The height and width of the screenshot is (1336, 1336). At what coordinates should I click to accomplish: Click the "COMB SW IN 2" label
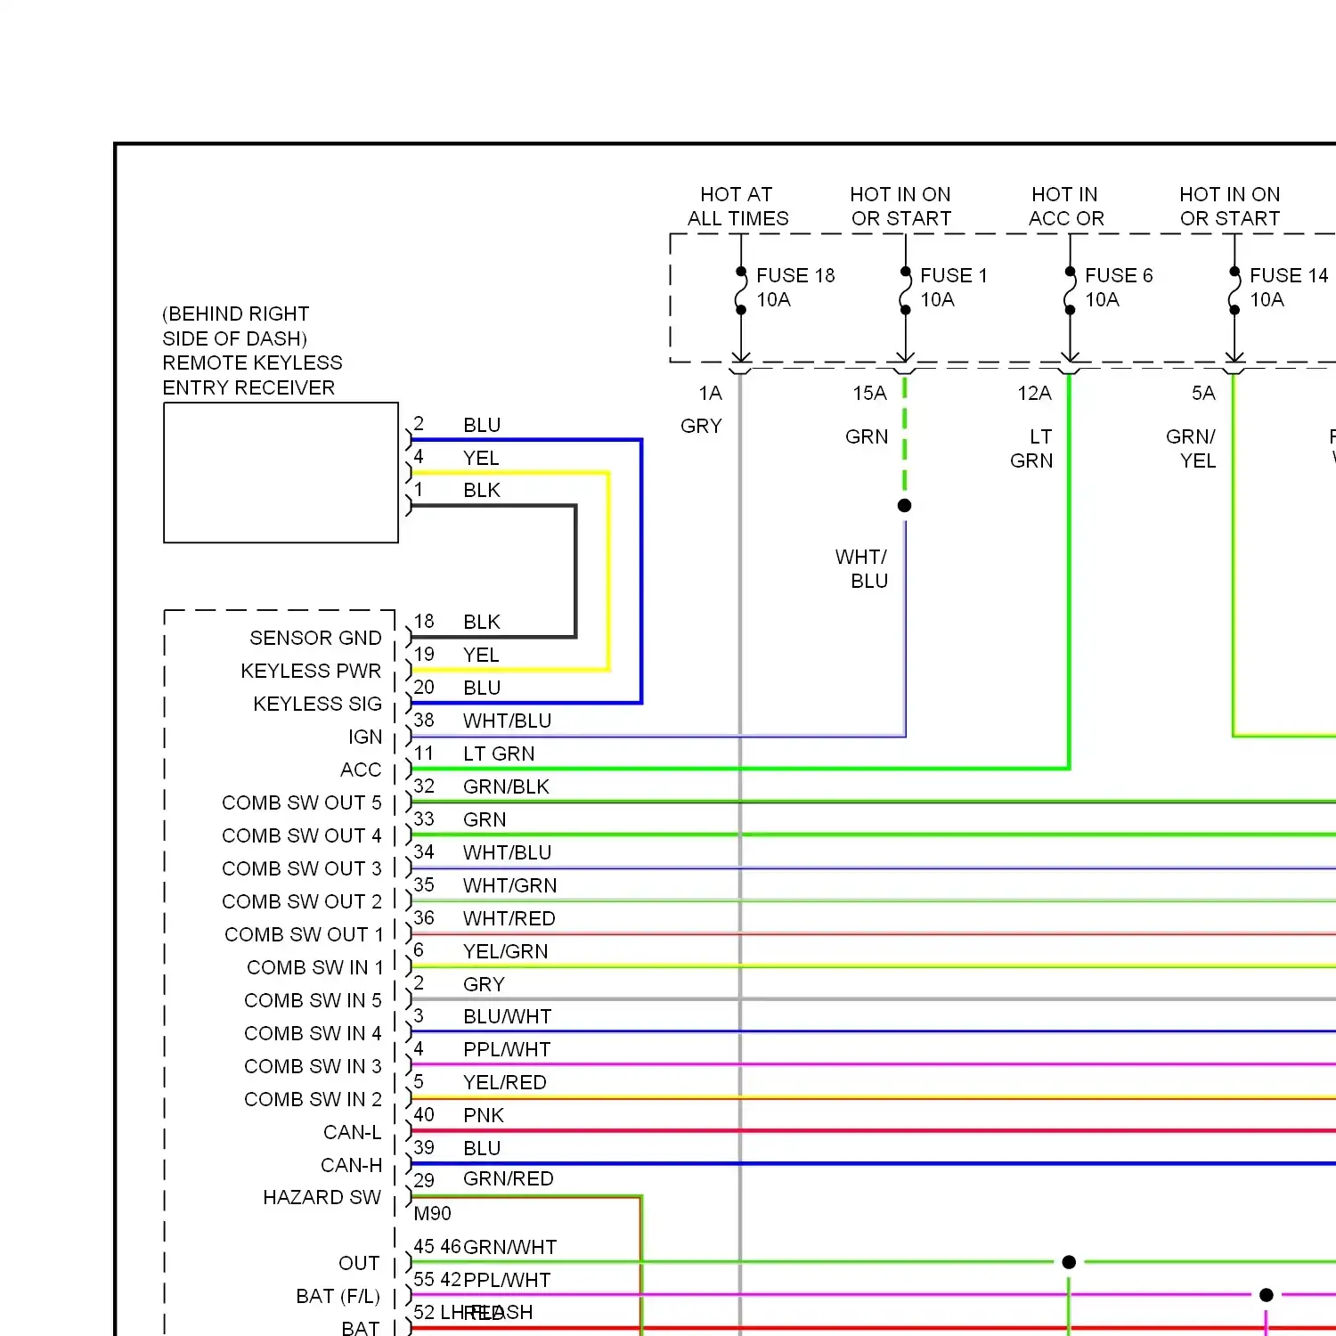click(x=313, y=1100)
